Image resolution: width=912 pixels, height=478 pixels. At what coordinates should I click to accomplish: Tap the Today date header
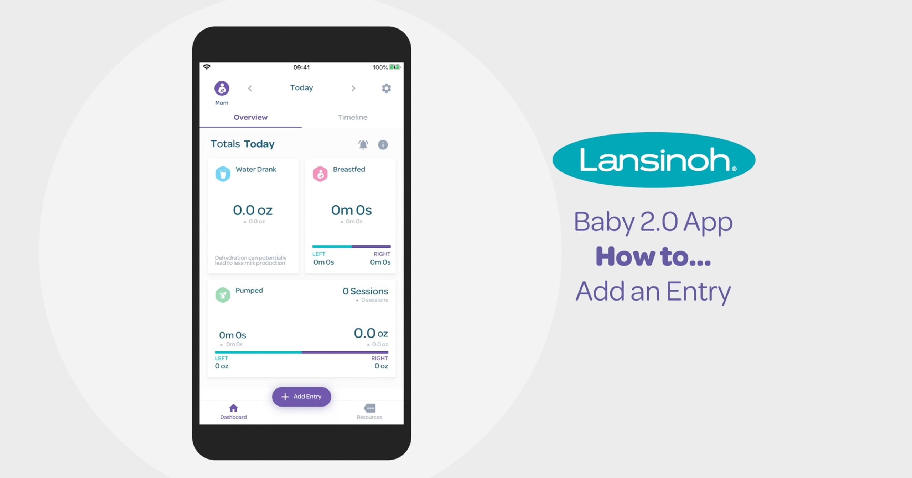tap(302, 87)
